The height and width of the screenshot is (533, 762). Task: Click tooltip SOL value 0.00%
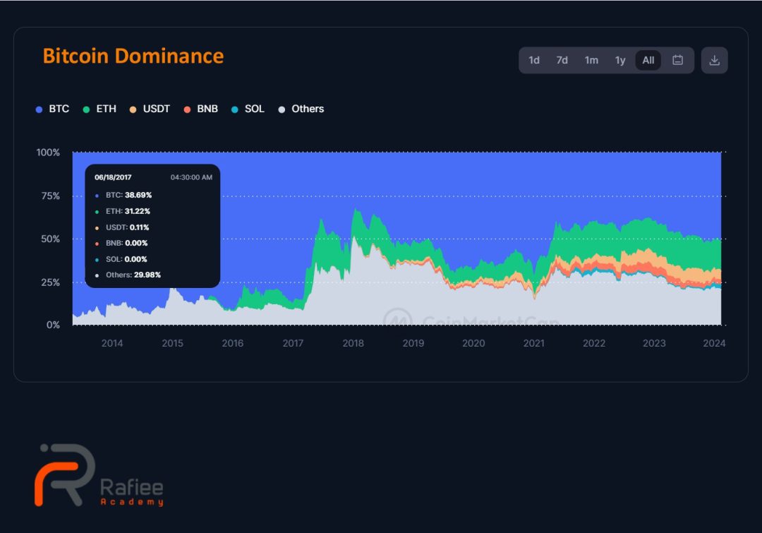click(135, 259)
